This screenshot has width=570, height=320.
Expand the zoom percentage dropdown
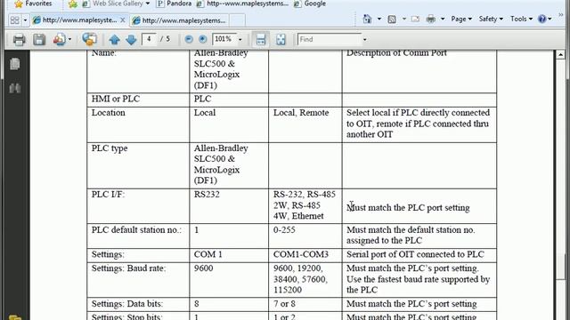(x=240, y=39)
